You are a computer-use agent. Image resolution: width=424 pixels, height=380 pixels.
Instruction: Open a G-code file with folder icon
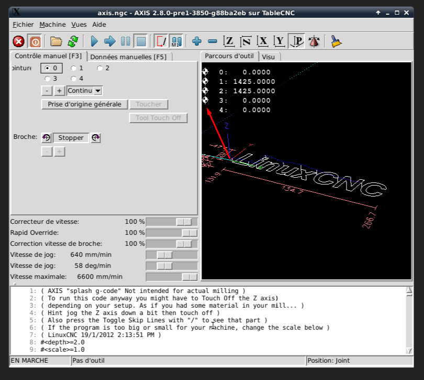(x=56, y=41)
